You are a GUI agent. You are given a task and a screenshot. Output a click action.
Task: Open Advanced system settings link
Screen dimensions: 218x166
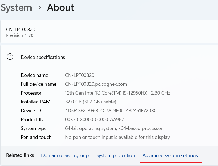(170, 155)
